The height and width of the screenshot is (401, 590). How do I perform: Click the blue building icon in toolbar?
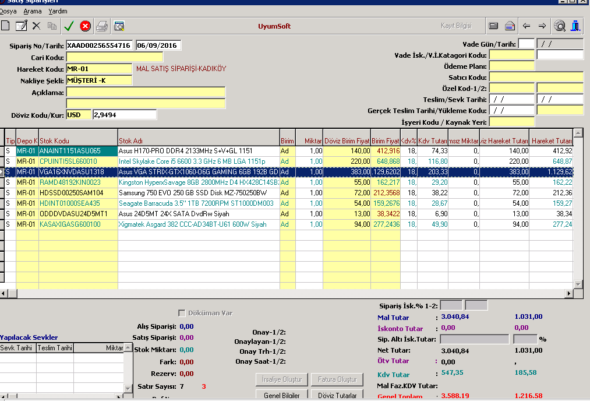[x=576, y=26]
